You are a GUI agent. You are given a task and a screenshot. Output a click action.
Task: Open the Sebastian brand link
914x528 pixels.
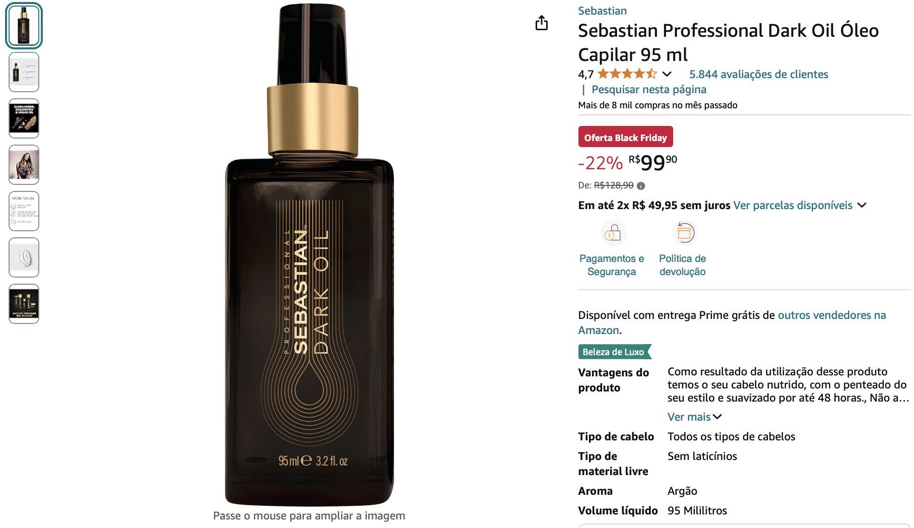click(x=602, y=11)
